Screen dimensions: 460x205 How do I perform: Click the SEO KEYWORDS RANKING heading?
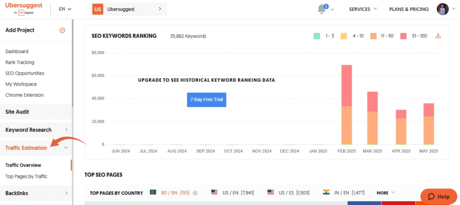coord(124,36)
